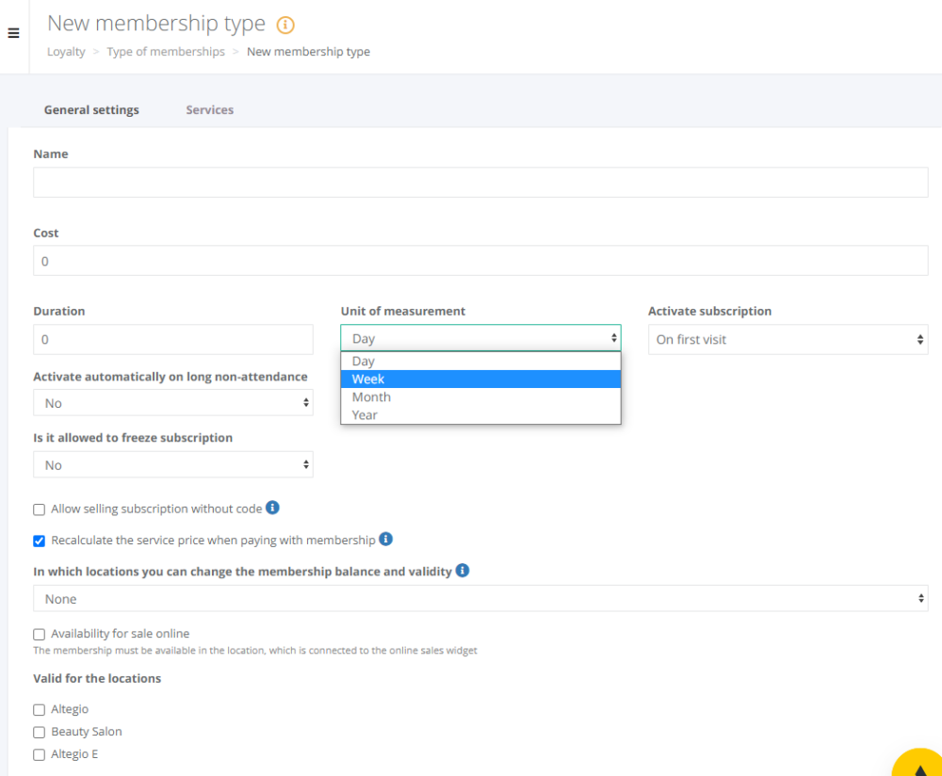The height and width of the screenshot is (776, 942).
Task: Open the Activate subscription dropdown
Action: [x=788, y=339]
